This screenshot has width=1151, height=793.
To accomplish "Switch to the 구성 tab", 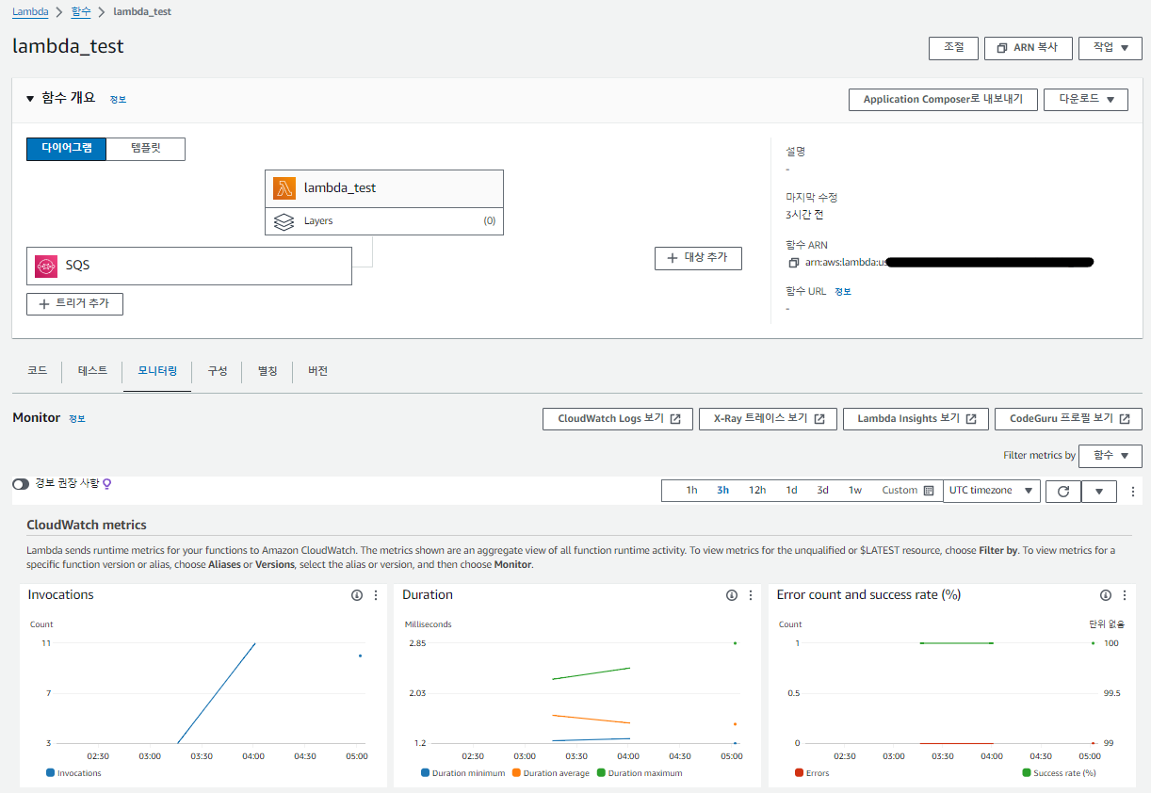I will click(x=218, y=371).
